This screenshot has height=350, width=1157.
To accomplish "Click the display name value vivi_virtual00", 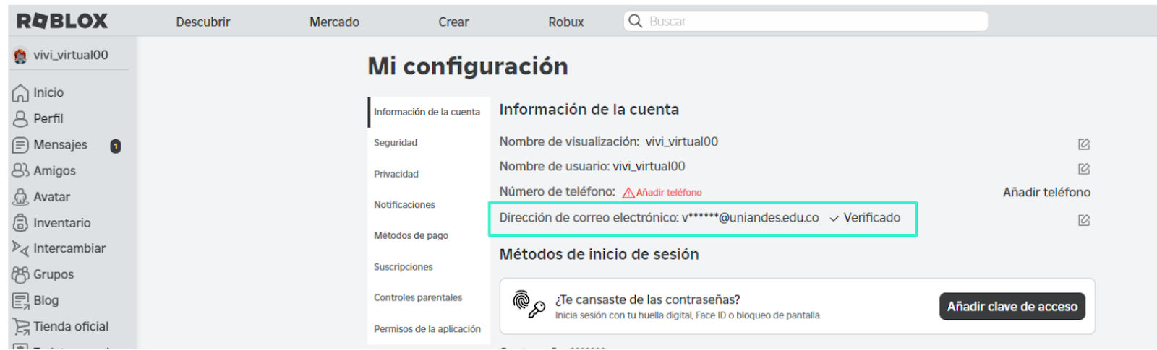I will pyautogui.click(x=682, y=141).
